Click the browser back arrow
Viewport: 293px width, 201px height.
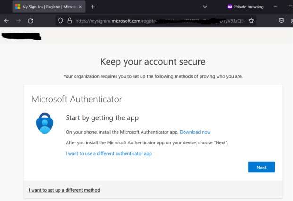pos(7,21)
